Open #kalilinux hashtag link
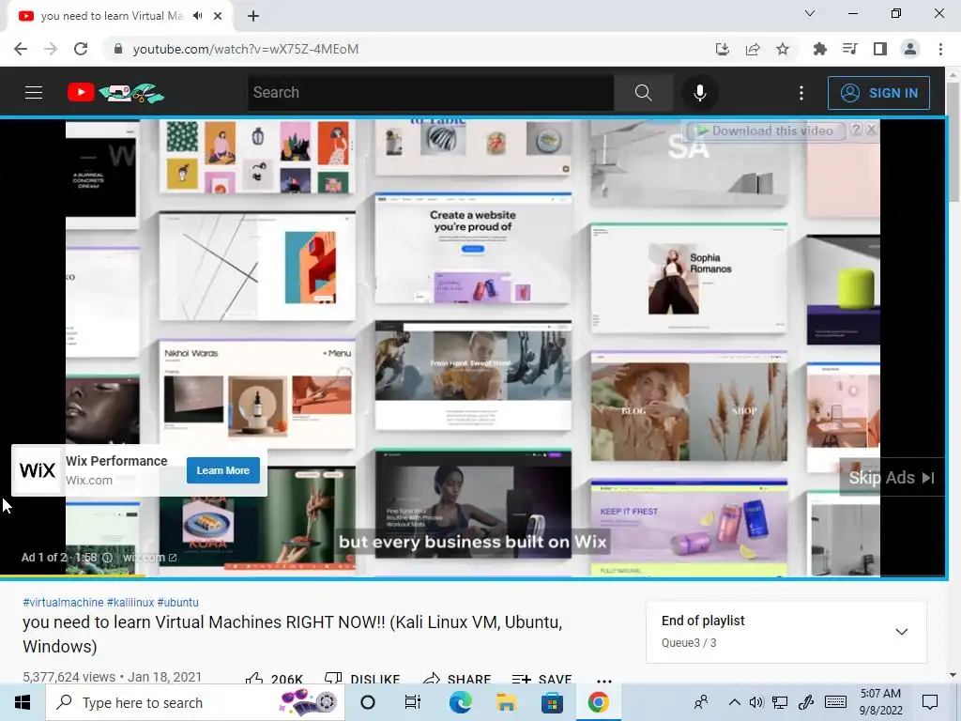 (130, 602)
